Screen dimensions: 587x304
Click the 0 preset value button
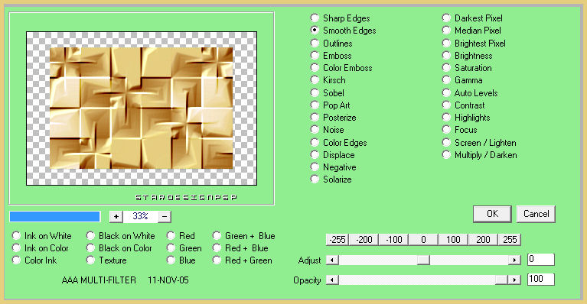click(x=423, y=239)
